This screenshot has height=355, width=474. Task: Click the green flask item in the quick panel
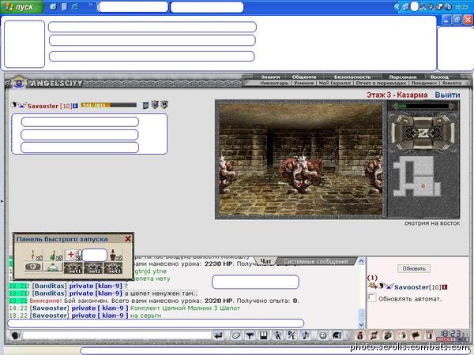click(53, 267)
